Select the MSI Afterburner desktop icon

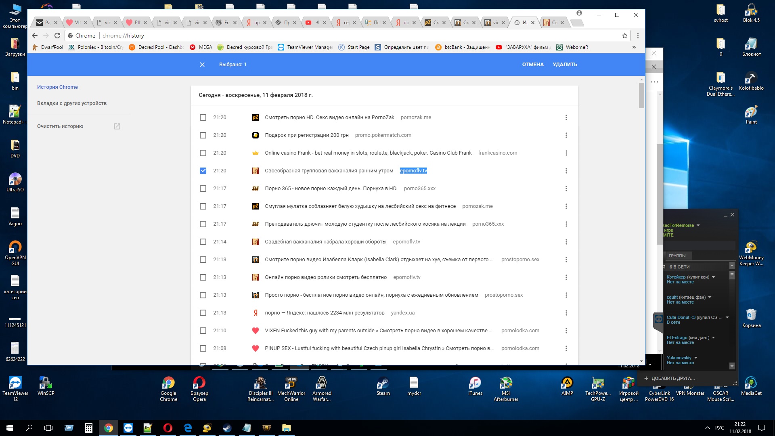click(x=506, y=389)
